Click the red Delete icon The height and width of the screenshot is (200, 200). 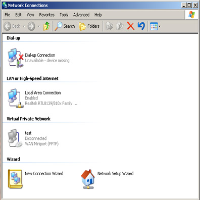[x=131, y=26]
